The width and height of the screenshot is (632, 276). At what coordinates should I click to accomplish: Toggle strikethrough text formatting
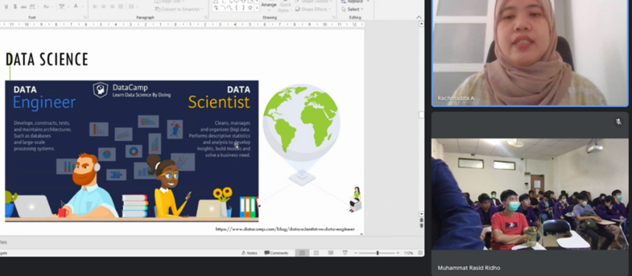(x=24, y=7)
